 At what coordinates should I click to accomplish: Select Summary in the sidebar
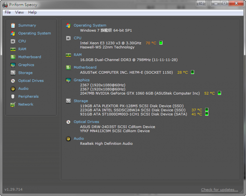tap(27, 25)
